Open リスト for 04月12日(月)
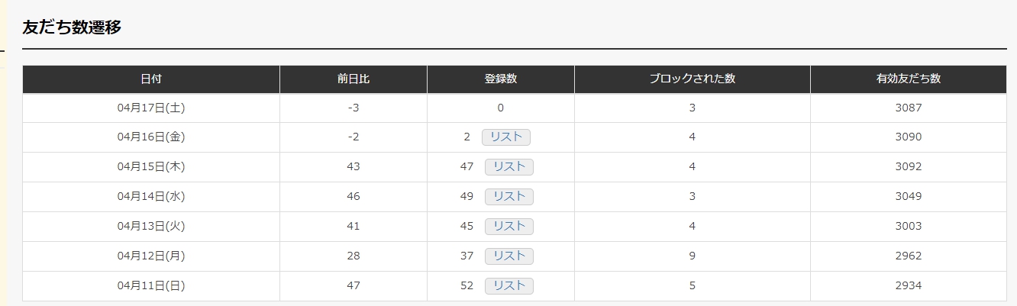 (x=508, y=256)
